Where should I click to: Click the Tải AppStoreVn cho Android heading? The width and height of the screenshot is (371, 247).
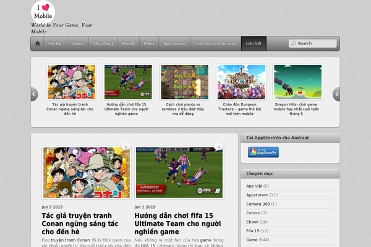(277, 138)
